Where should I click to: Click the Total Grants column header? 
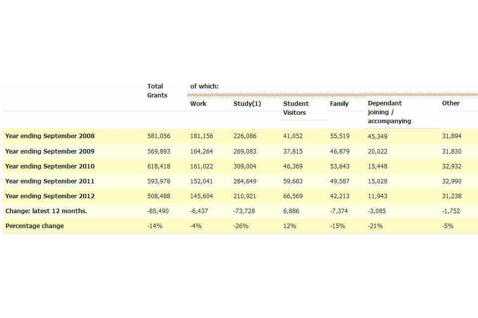pos(157,90)
